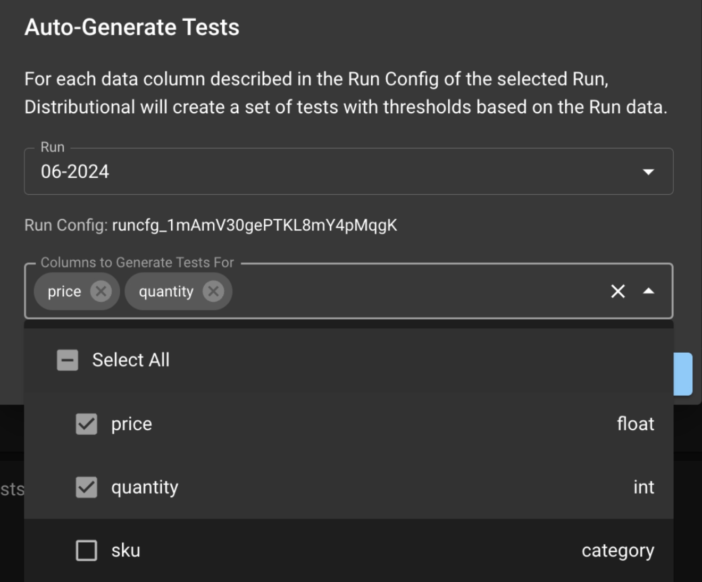702x582 pixels.
Task: Click the price chip label
Action: [64, 292]
